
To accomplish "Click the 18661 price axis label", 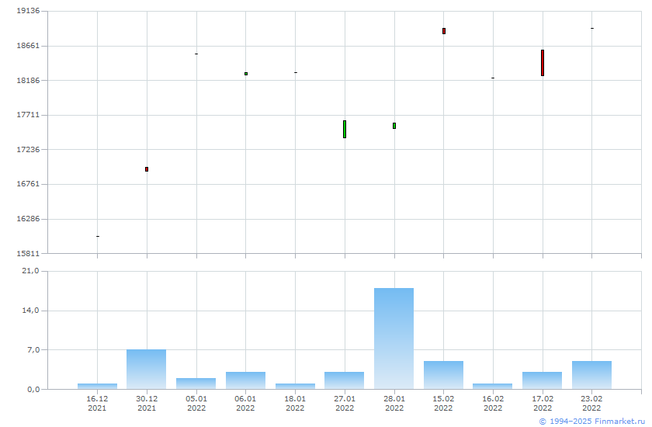I will point(28,46).
